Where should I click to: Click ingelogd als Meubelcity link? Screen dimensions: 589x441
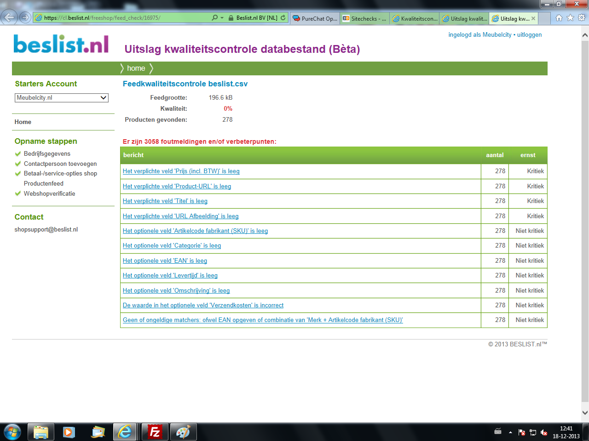tap(480, 35)
